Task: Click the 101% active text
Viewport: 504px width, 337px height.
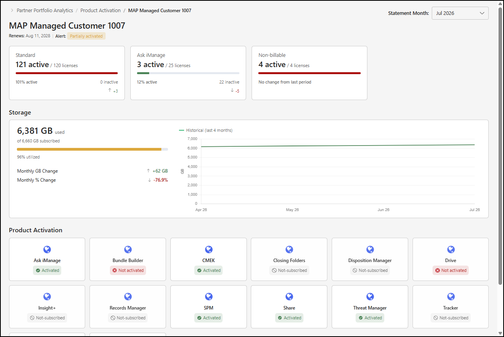Action: pyautogui.click(x=27, y=82)
